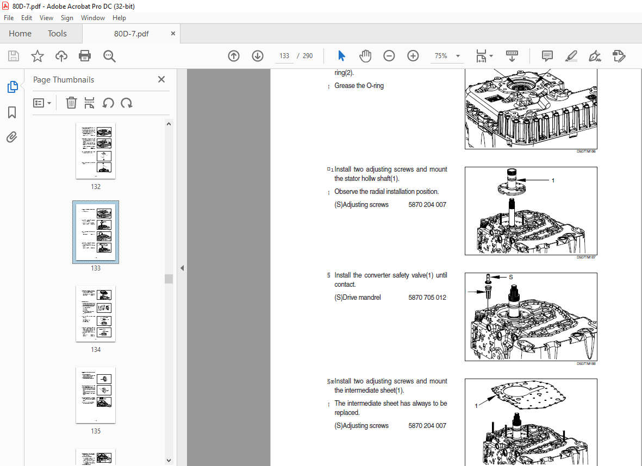Close the 80D-7.pdf tab
Viewport: 642px width, 466px height.
point(173,34)
